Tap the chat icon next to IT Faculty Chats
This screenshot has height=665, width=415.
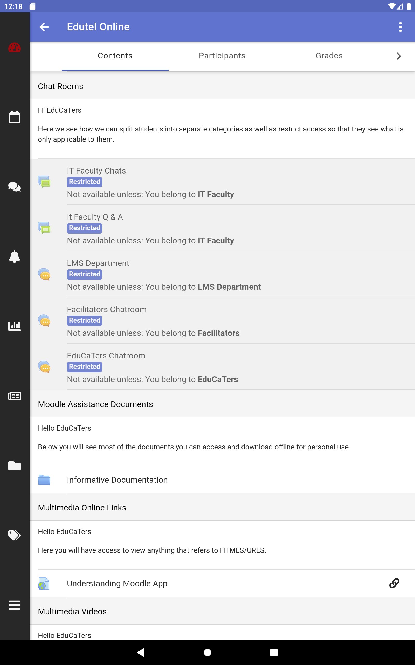44,182
